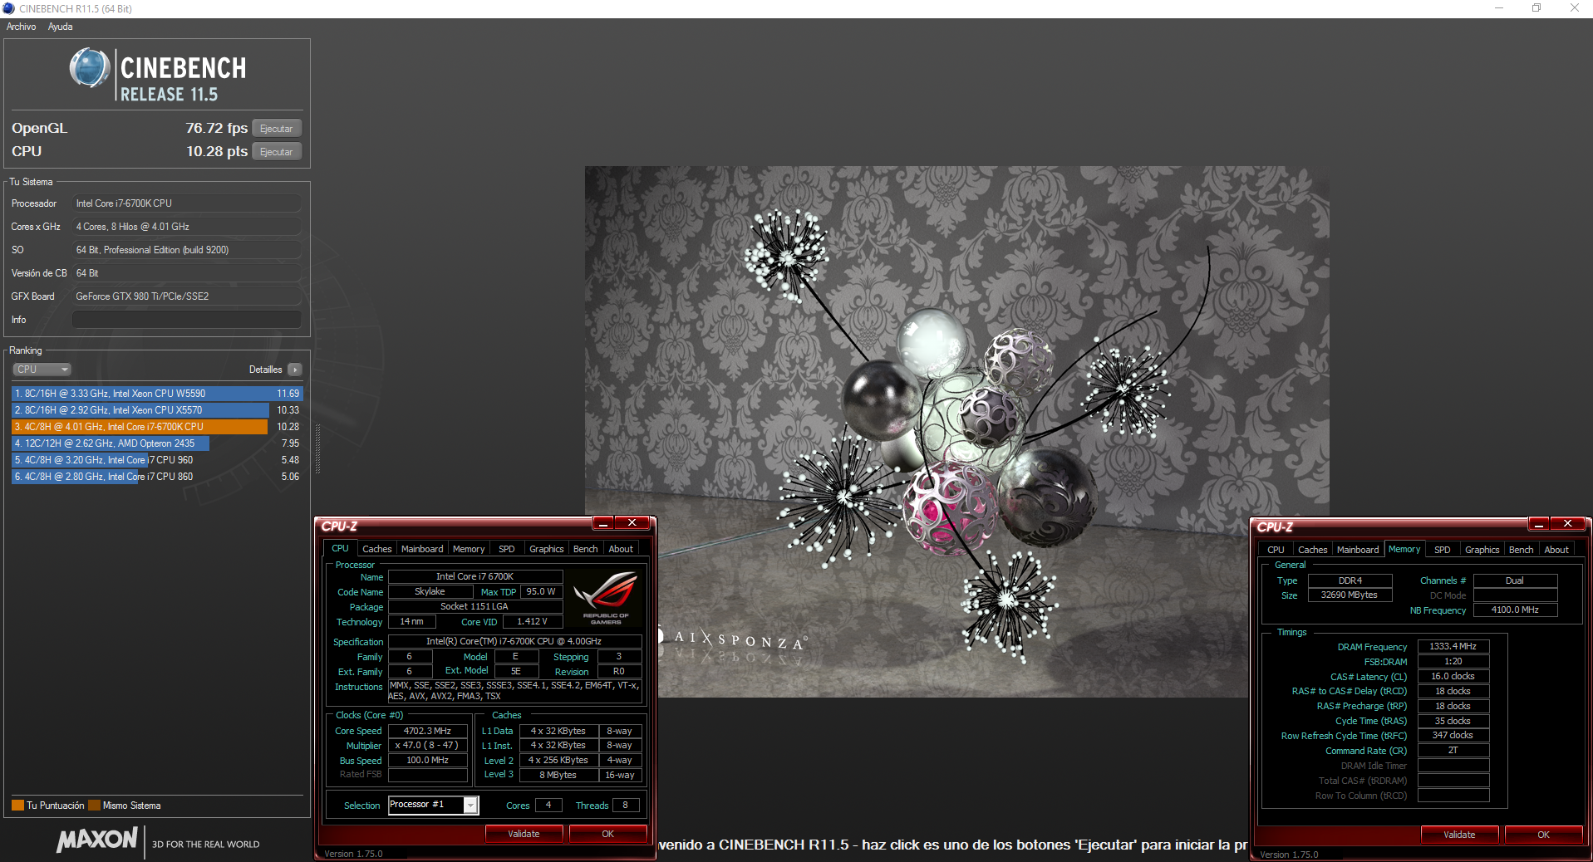Viewport: 1593px width, 862px height.
Task: Click the empty Info input field
Action: click(x=186, y=320)
